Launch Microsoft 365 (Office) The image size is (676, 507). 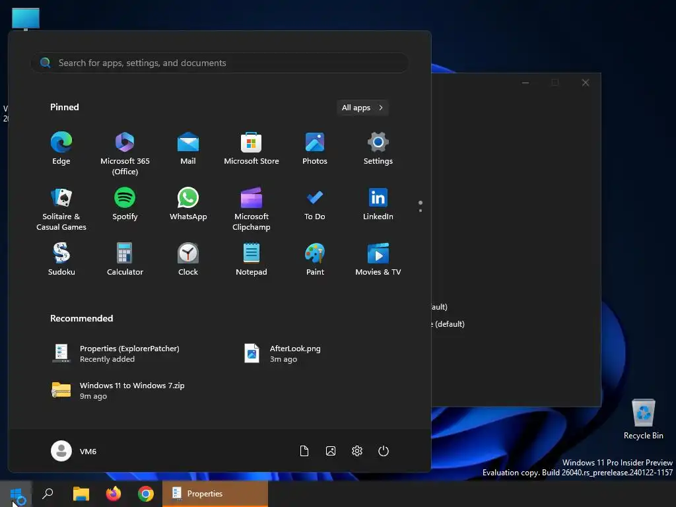[x=125, y=153]
